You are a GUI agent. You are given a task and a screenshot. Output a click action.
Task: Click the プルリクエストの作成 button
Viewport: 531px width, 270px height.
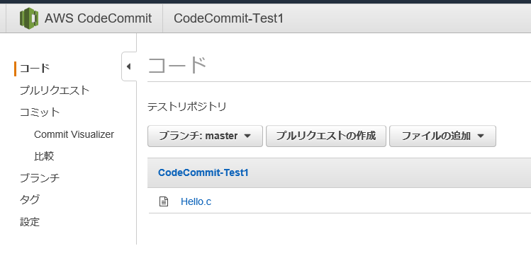click(326, 136)
